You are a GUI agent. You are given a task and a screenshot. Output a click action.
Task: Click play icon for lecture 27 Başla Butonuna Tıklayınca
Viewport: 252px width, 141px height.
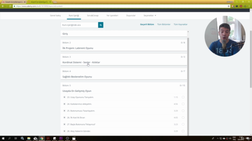click(x=65, y=125)
